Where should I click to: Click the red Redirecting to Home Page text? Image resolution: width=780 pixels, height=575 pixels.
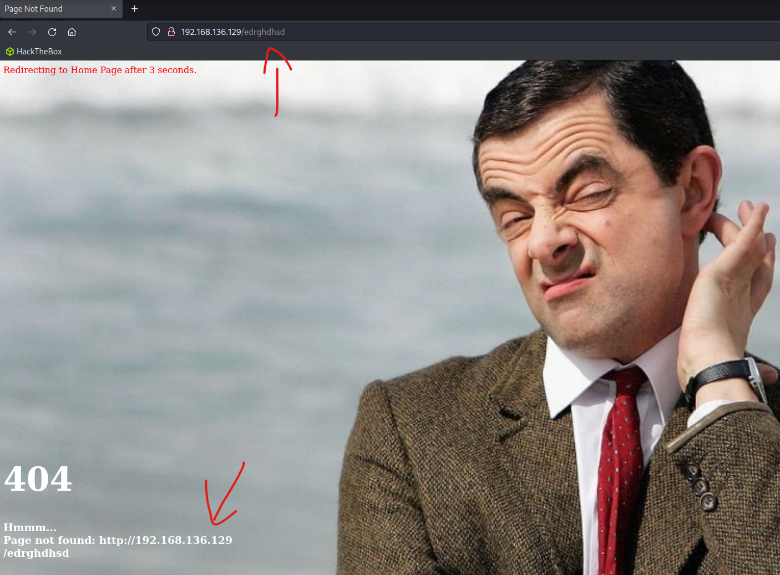point(100,70)
